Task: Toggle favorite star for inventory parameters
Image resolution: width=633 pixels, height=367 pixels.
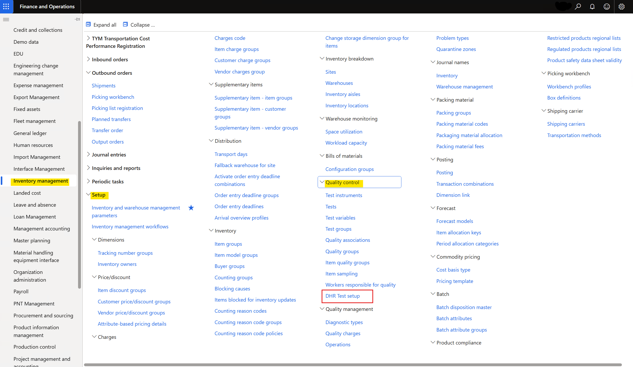Action: point(191,208)
